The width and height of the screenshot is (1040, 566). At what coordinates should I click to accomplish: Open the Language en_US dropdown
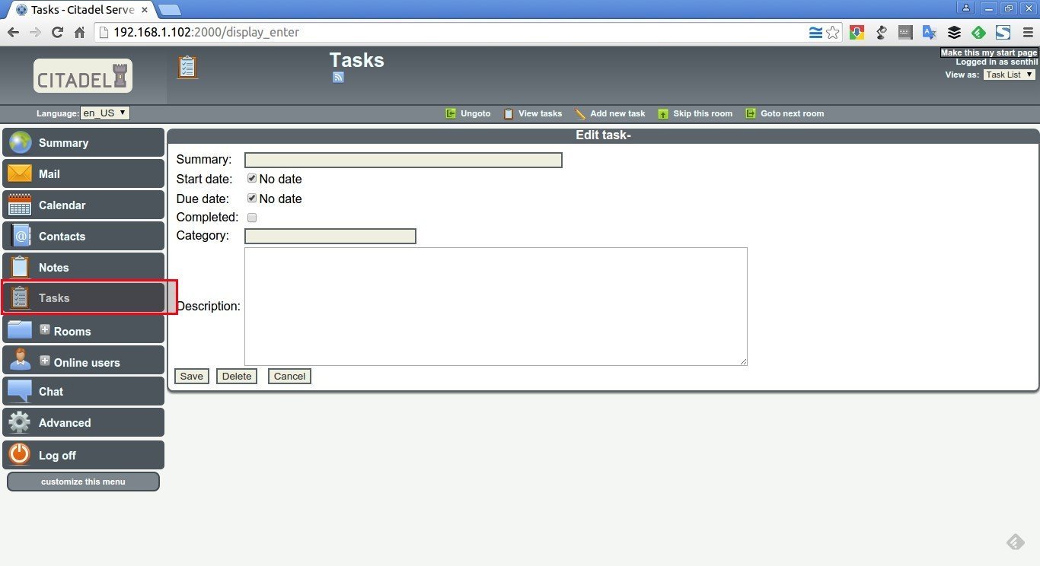(105, 113)
